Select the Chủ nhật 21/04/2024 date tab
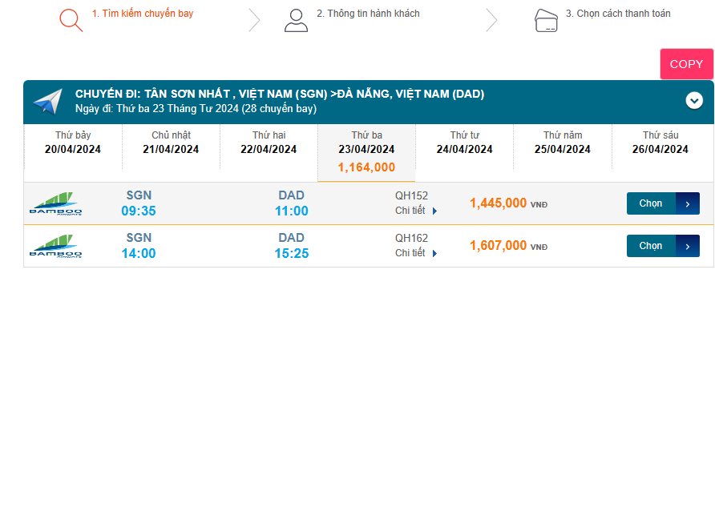Viewport: 715px width, 515px height. pyautogui.click(x=171, y=143)
